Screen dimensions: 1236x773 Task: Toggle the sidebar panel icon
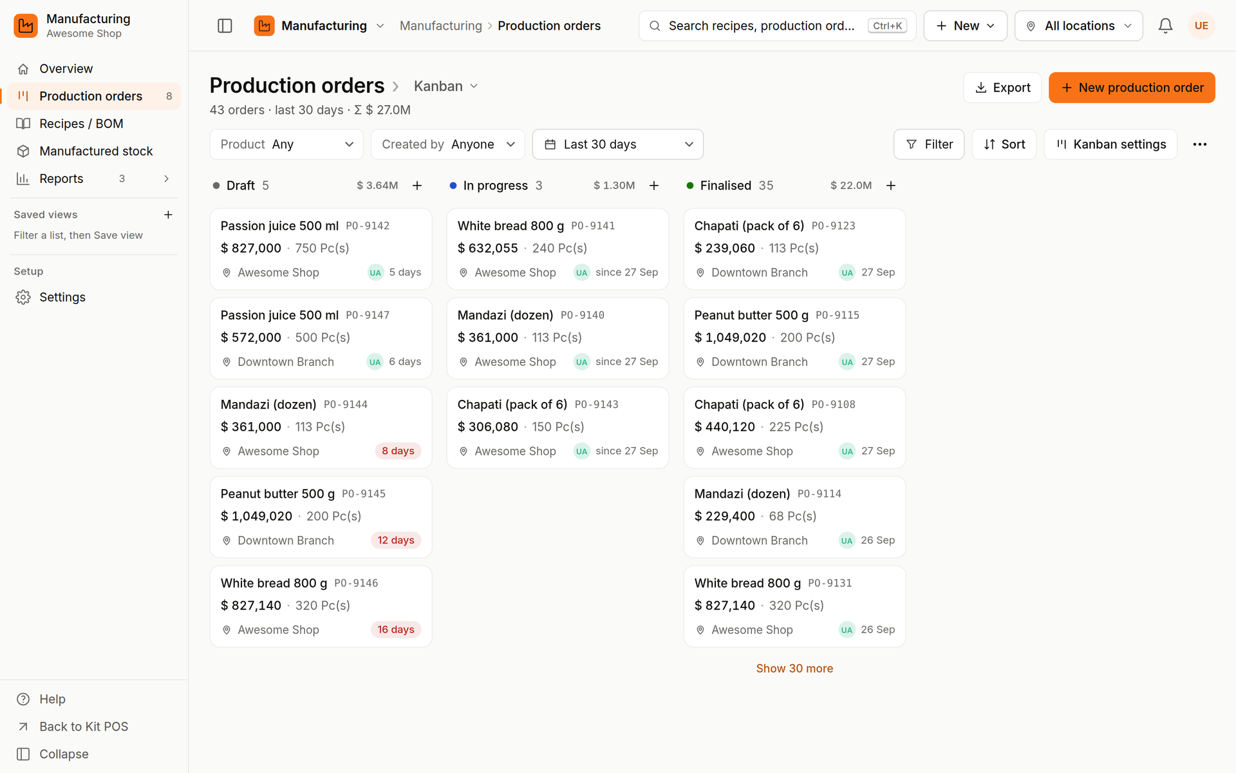225,26
